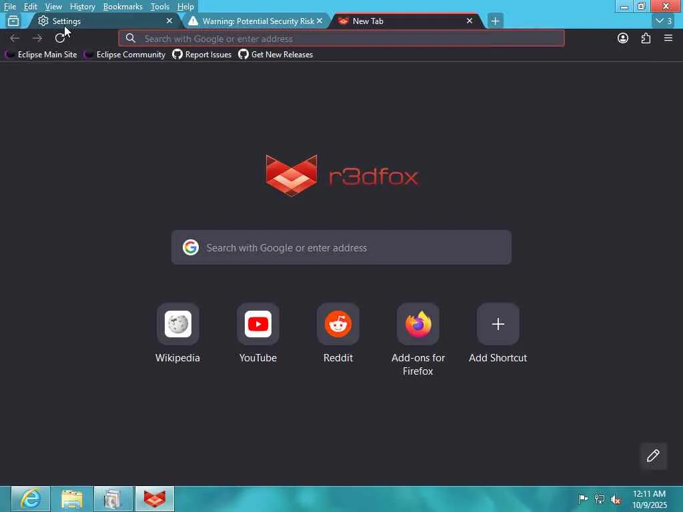This screenshot has height=512, width=683.
Task: Open the File menu
Action: [x=9, y=7]
